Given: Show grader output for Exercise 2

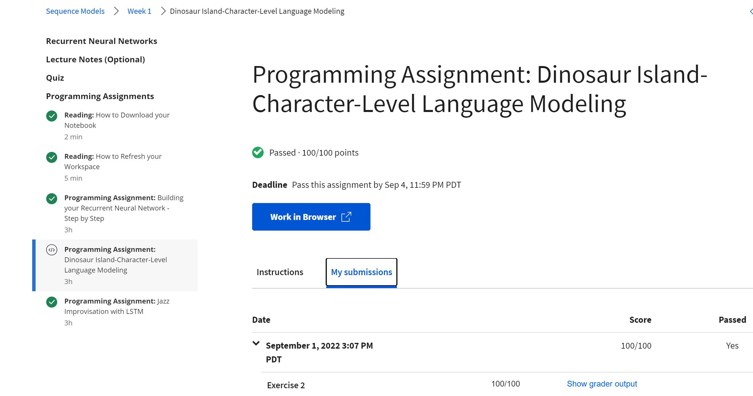Looking at the screenshot, I should tap(602, 383).
